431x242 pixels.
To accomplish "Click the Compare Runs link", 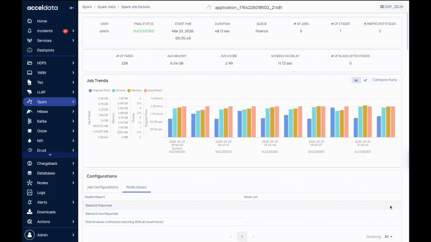I will [385, 80].
